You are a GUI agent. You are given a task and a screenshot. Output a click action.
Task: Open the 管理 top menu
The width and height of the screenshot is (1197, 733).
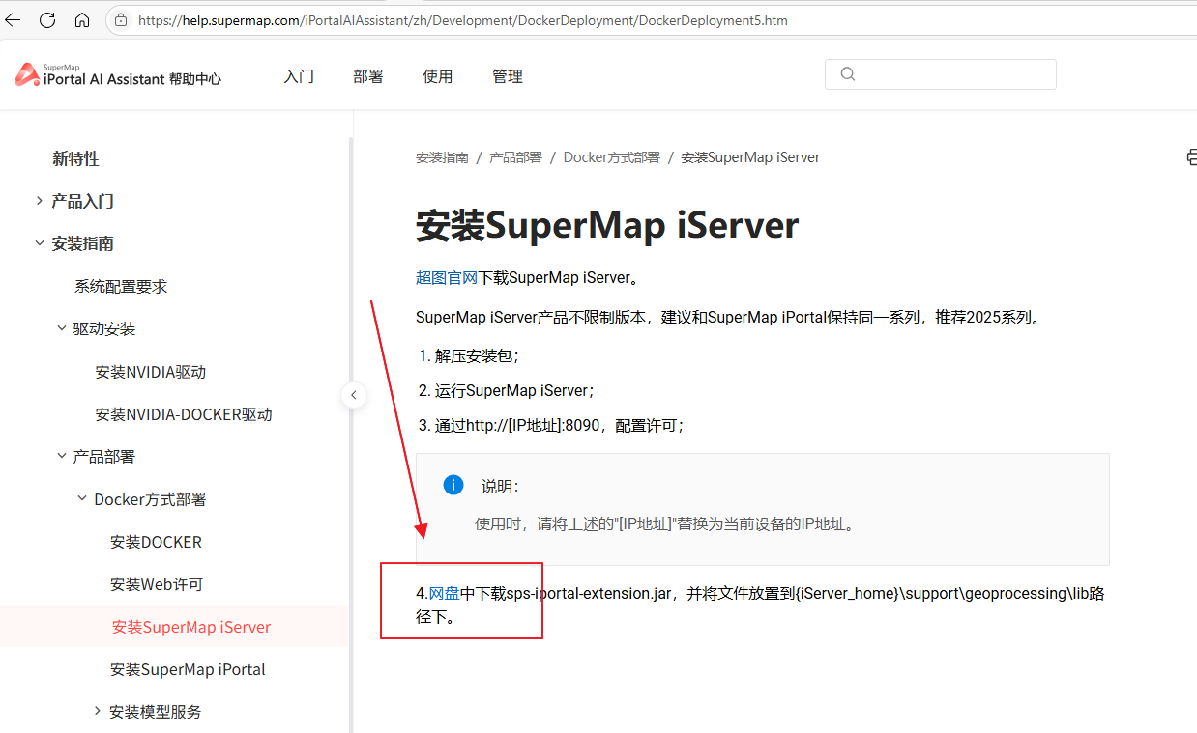pyautogui.click(x=508, y=76)
